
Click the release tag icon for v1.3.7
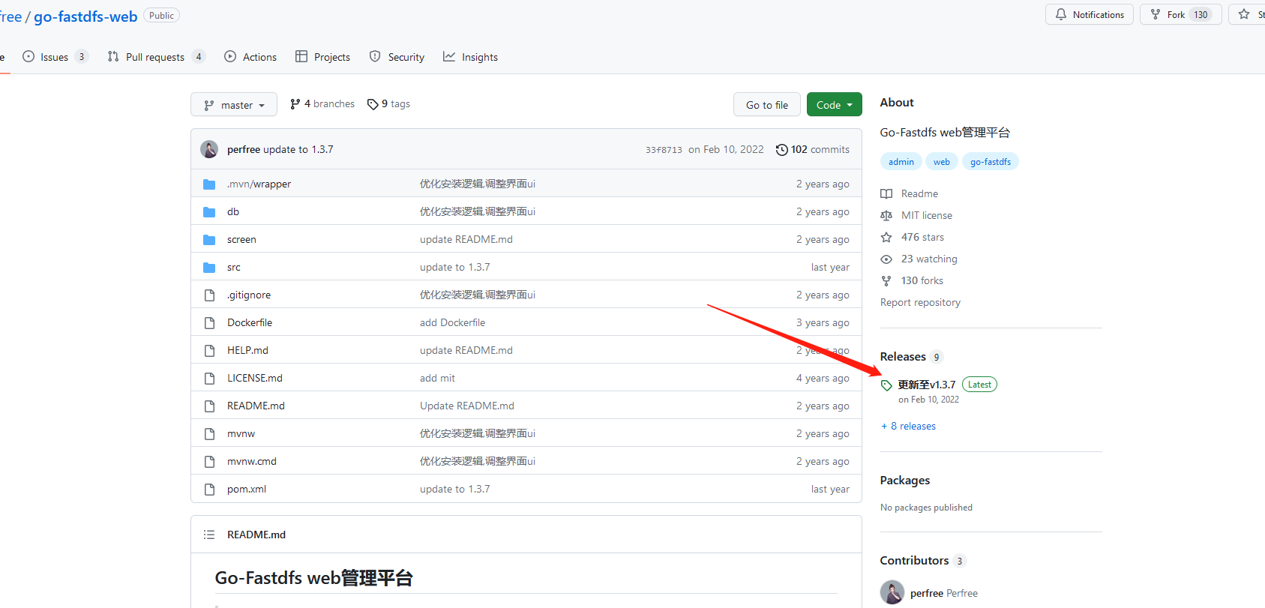click(x=886, y=385)
